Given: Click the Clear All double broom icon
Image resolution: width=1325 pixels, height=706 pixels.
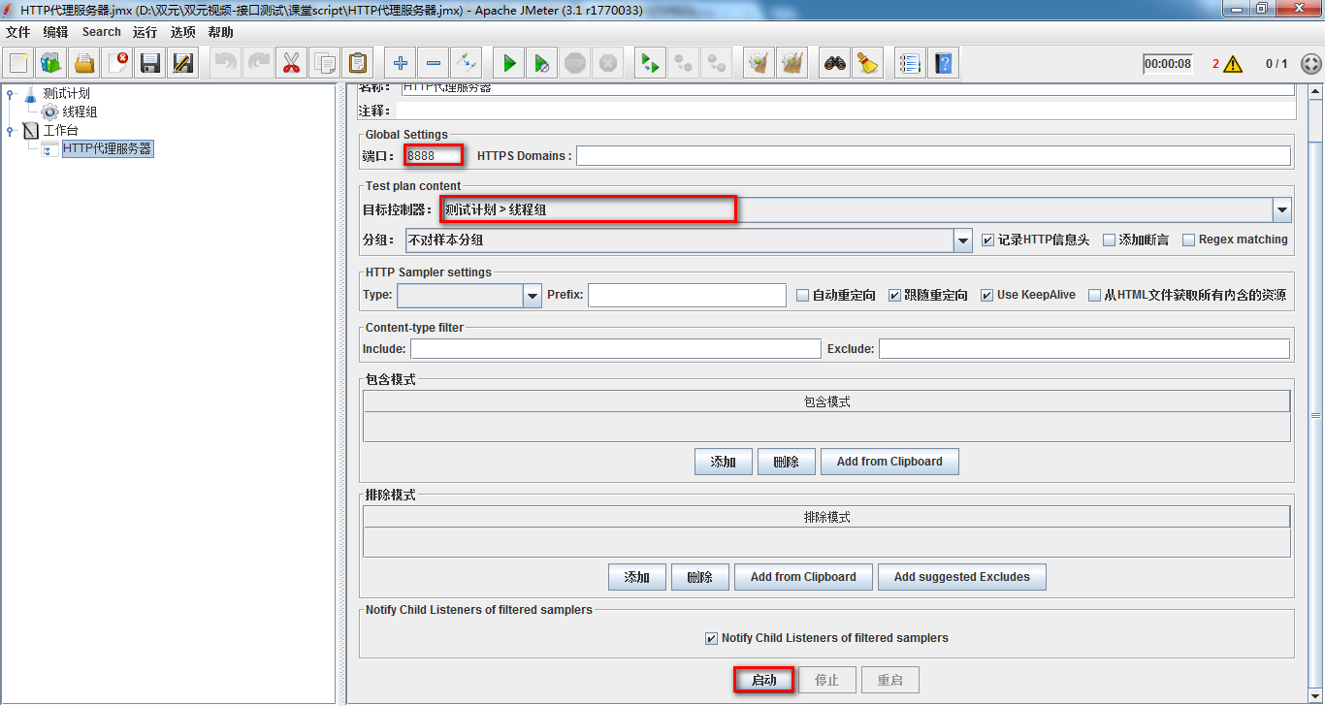Looking at the screenshot, I should point(792,64).
